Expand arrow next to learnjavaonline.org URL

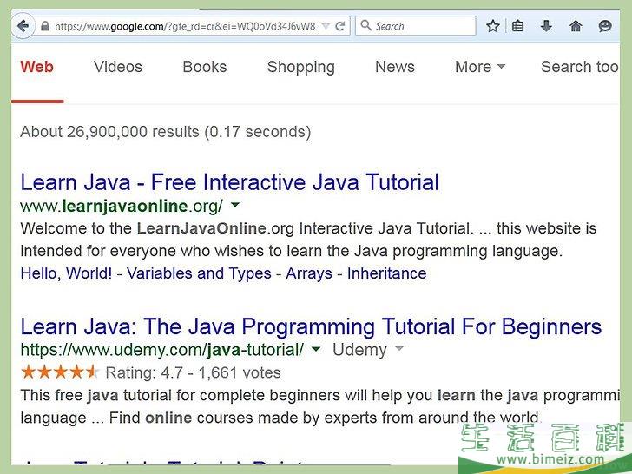(234, 205)
